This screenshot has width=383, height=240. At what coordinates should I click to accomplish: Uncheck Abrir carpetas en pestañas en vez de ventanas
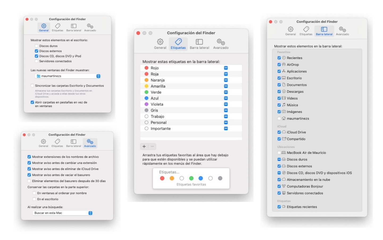[32, 102]
